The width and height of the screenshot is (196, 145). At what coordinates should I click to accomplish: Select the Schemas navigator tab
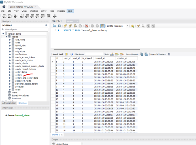pos(22,103)
